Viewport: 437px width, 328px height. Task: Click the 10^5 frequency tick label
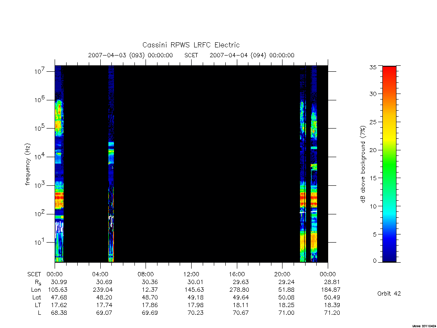40,128
